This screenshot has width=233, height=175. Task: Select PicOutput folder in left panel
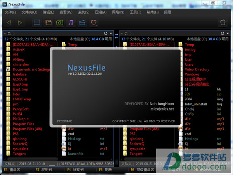tap(21, 119)
